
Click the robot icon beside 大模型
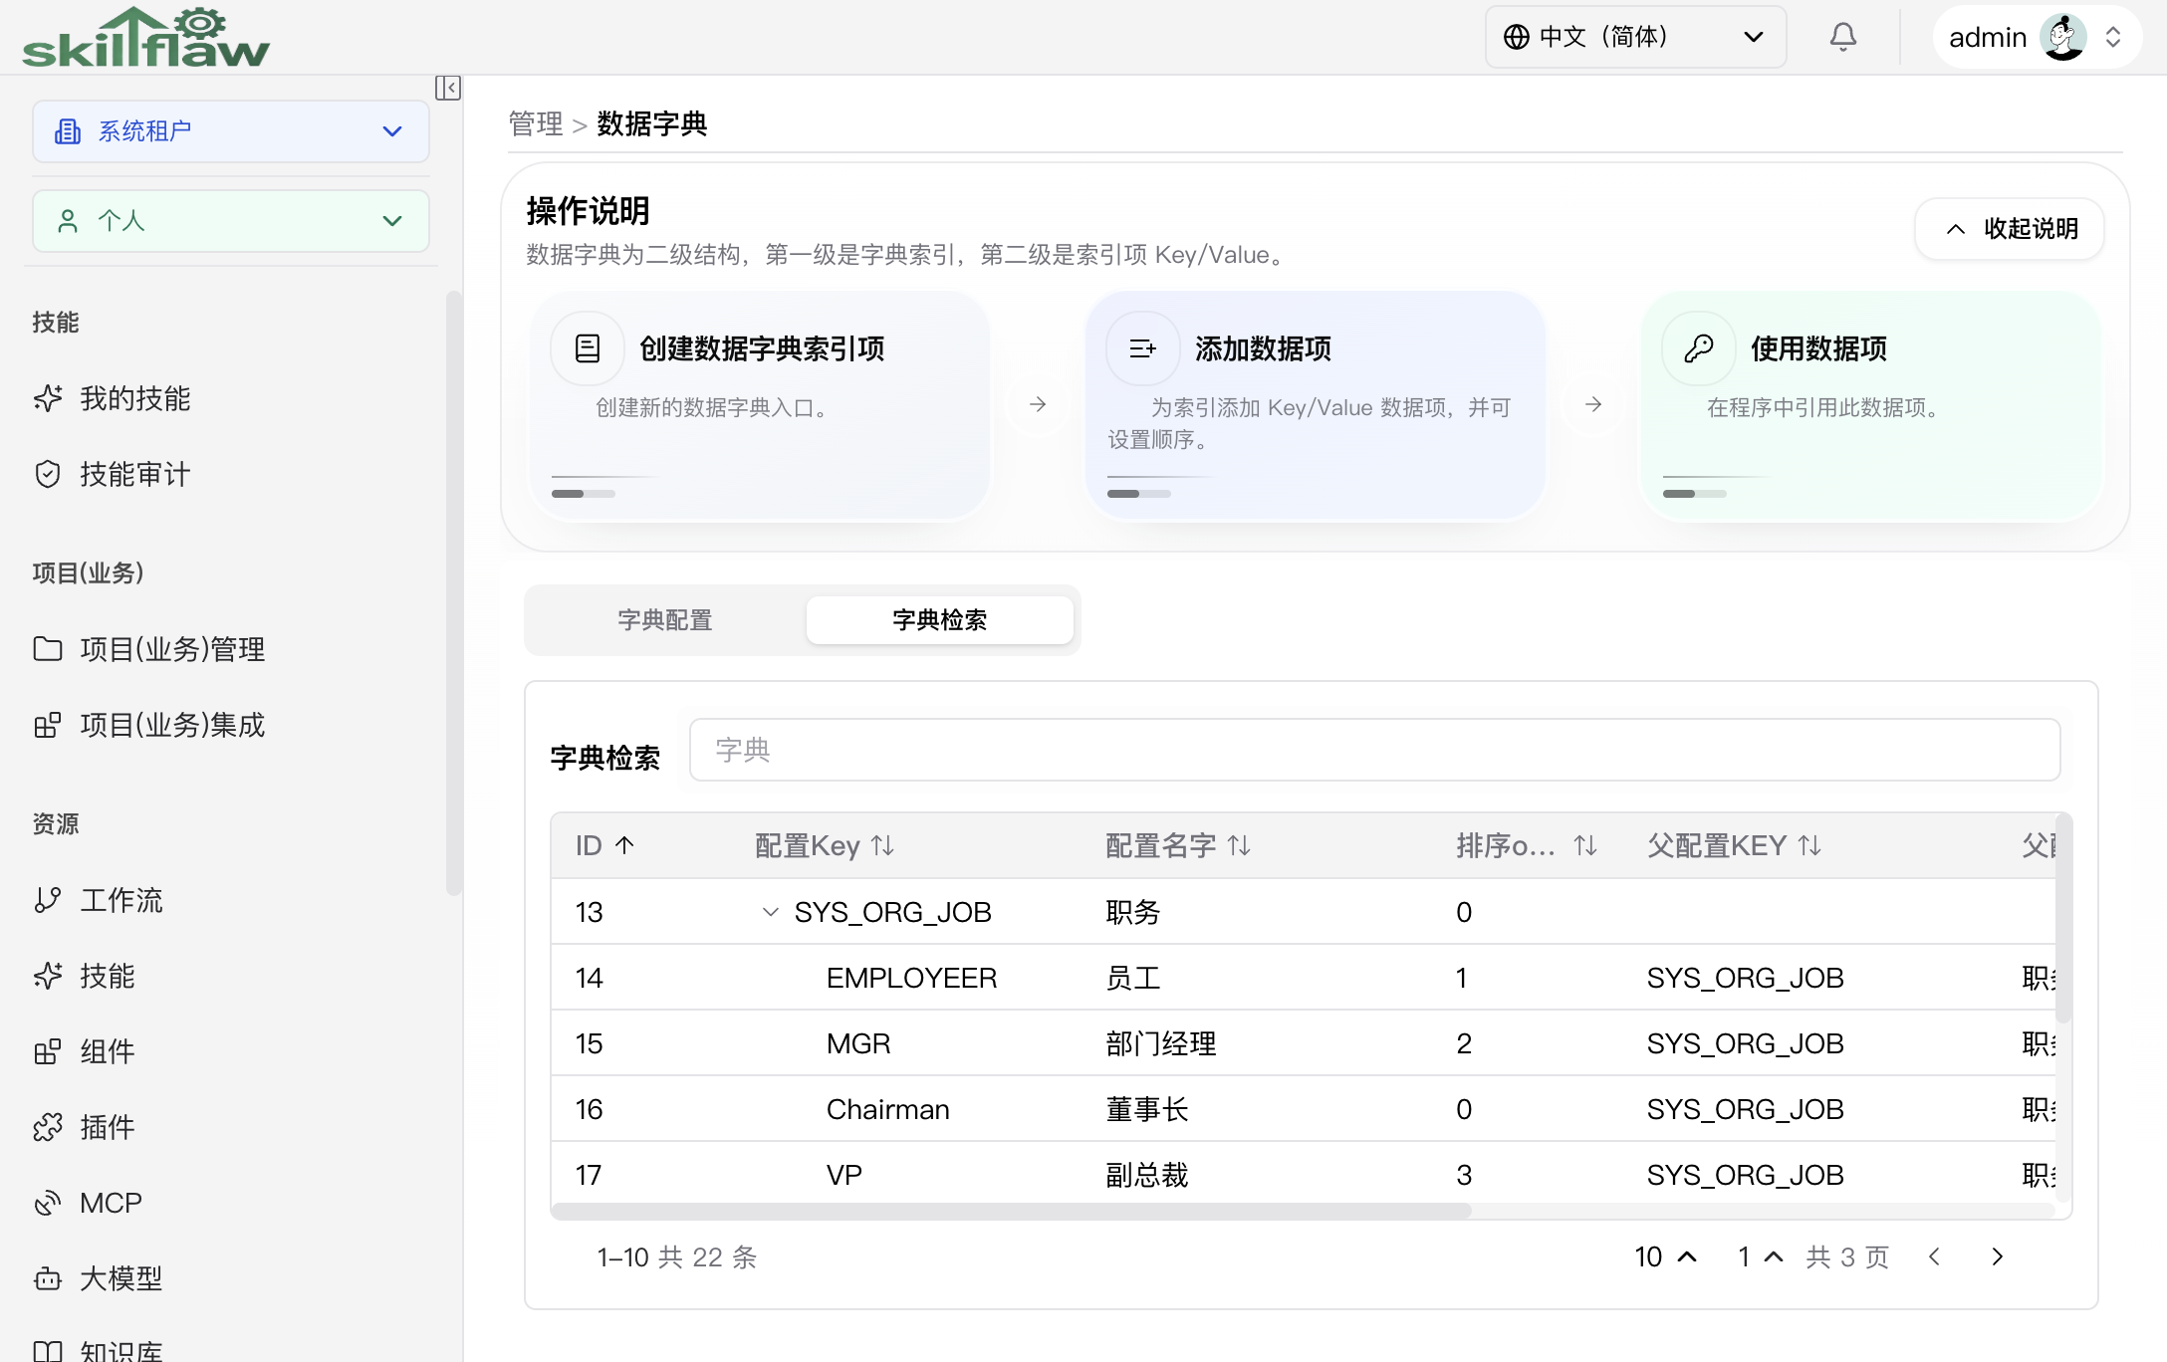coord(48,1278)
